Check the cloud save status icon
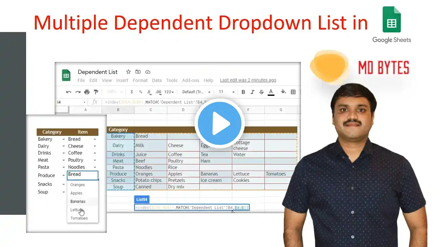 pos(148,72)
